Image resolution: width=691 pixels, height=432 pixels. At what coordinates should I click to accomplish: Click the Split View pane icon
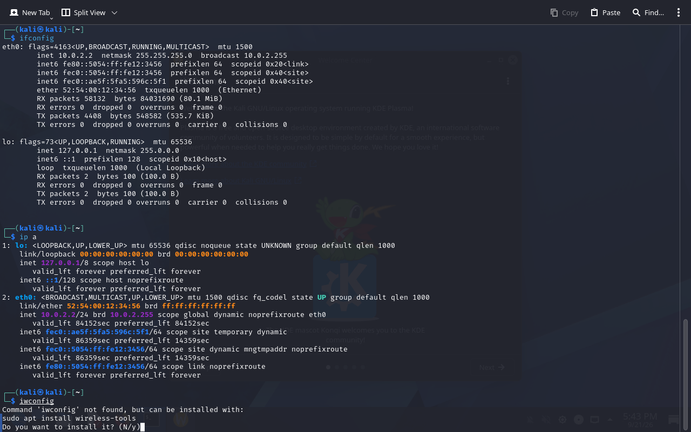point(66,12)
